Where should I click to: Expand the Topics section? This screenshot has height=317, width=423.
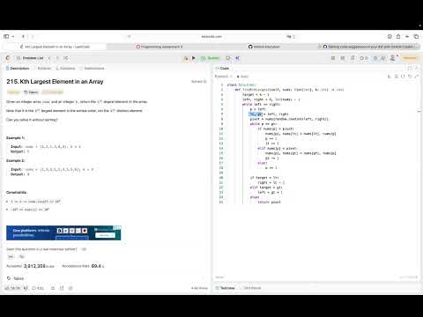tap(15, 278)
